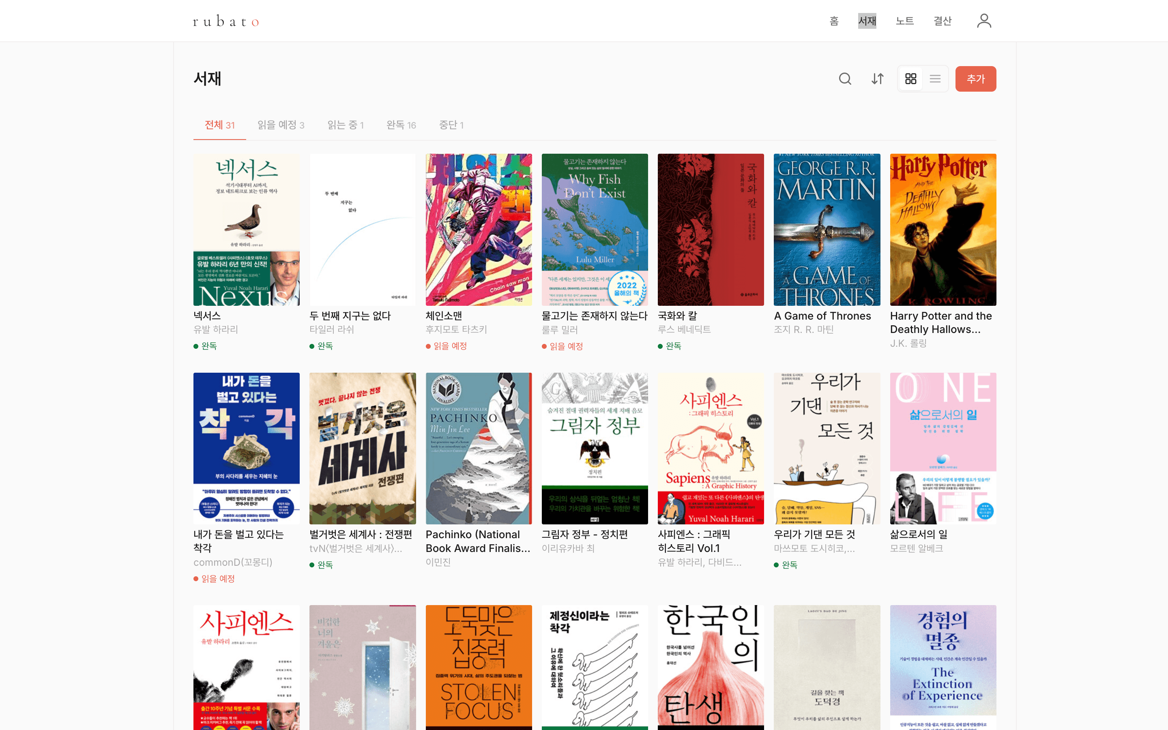Image resolution: width=1168 pixels, height=730 pixels.
Task: Open 노트 in top navigation
Action: click(x=904, y=21)
